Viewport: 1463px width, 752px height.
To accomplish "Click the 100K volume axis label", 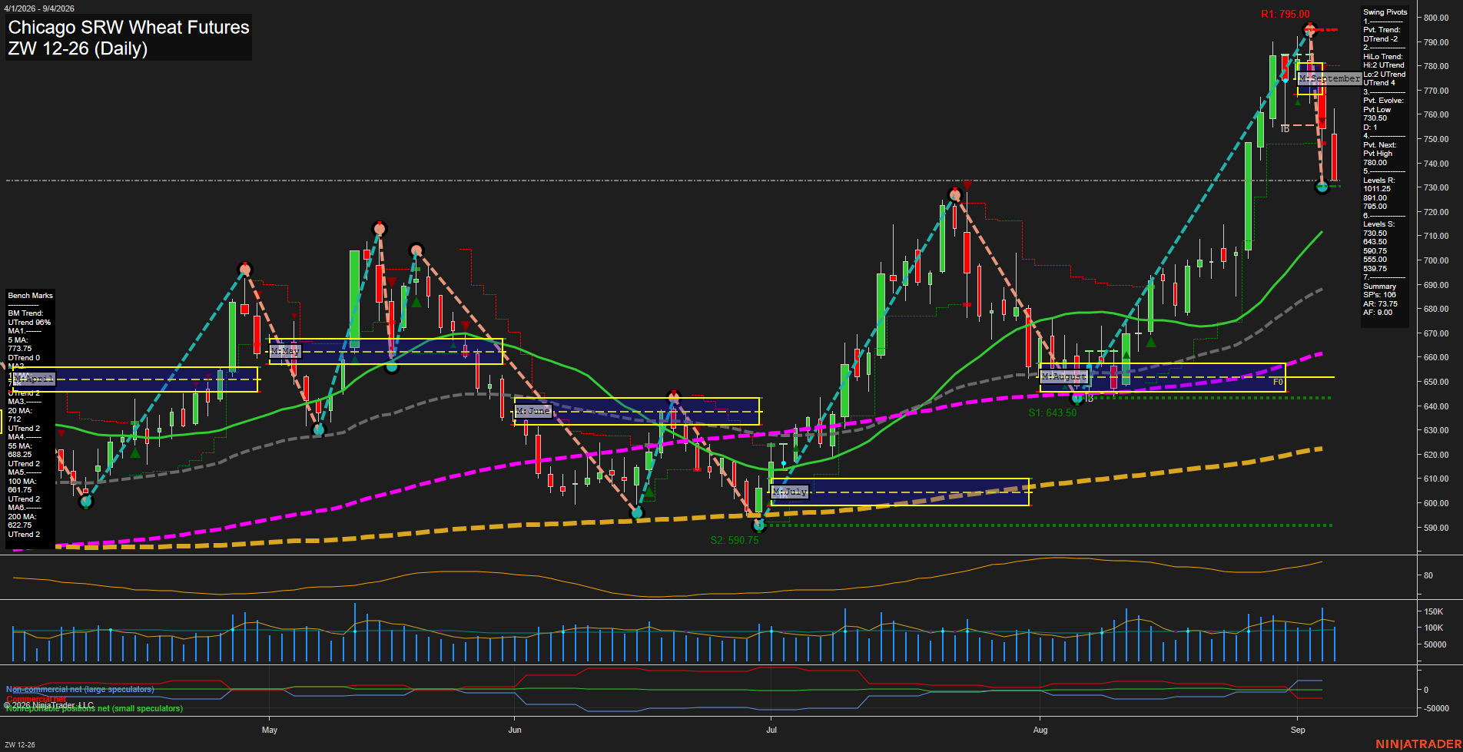I will [1434, 628].
